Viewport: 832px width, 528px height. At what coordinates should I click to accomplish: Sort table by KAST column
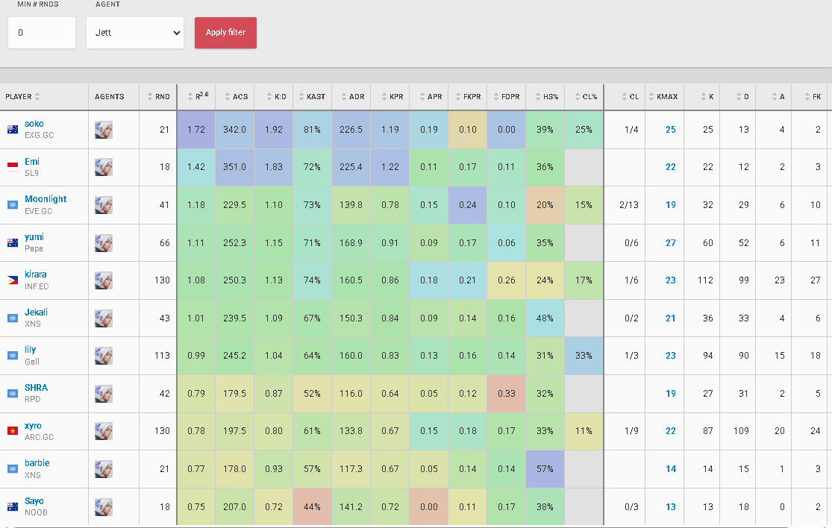pos(311,96)
